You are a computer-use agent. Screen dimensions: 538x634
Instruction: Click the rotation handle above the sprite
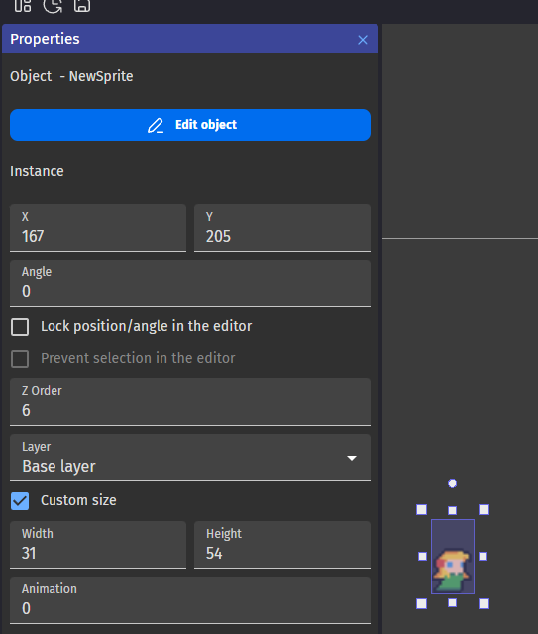point(452,483)
